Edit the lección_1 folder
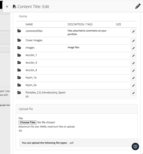This screenshot has width=143, height=154. point(133,56)
